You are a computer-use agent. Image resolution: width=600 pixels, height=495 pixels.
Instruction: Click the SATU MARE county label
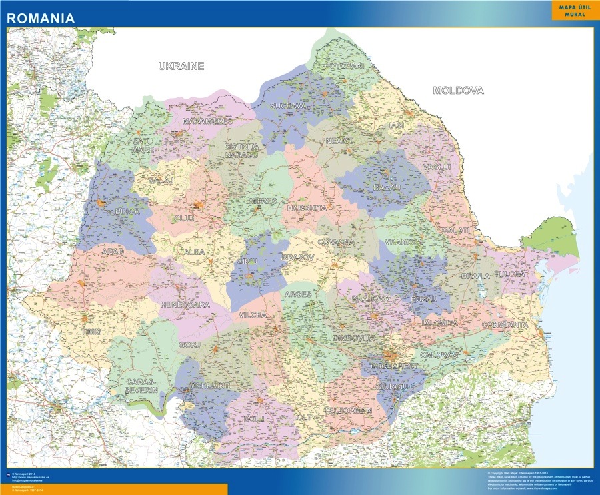[x=143, y=145]
